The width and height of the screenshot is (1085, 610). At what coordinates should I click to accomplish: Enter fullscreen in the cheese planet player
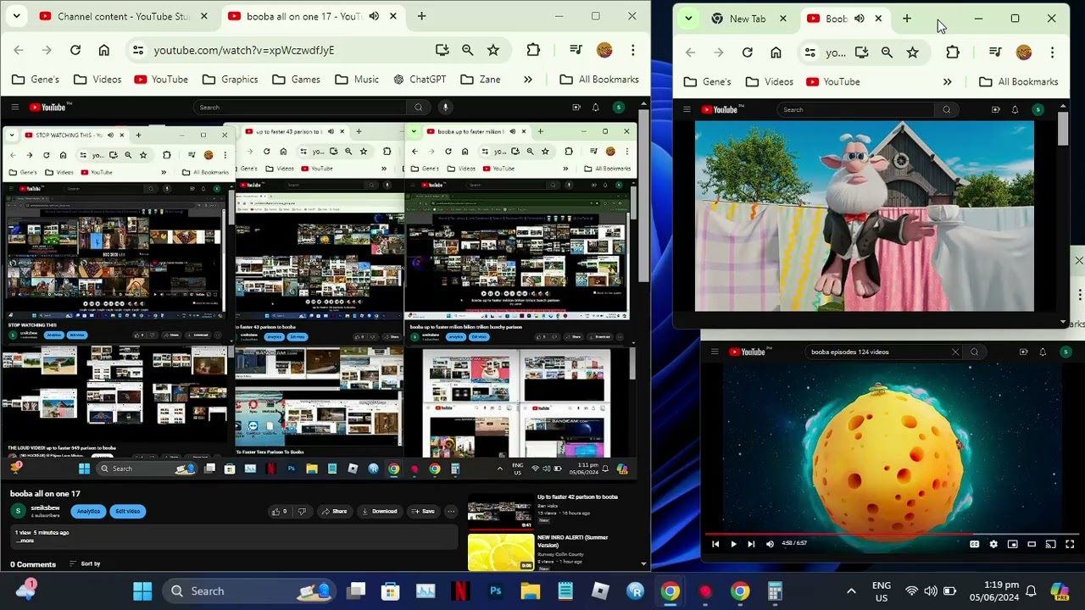(1070, 545)
